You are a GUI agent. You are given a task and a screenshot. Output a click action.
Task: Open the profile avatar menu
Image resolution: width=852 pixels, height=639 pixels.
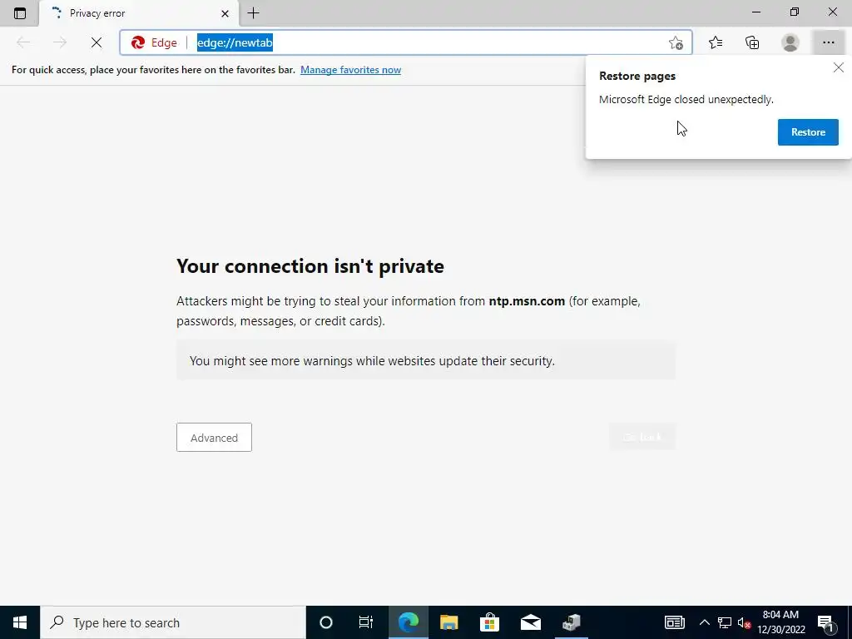tap(790, 42)
